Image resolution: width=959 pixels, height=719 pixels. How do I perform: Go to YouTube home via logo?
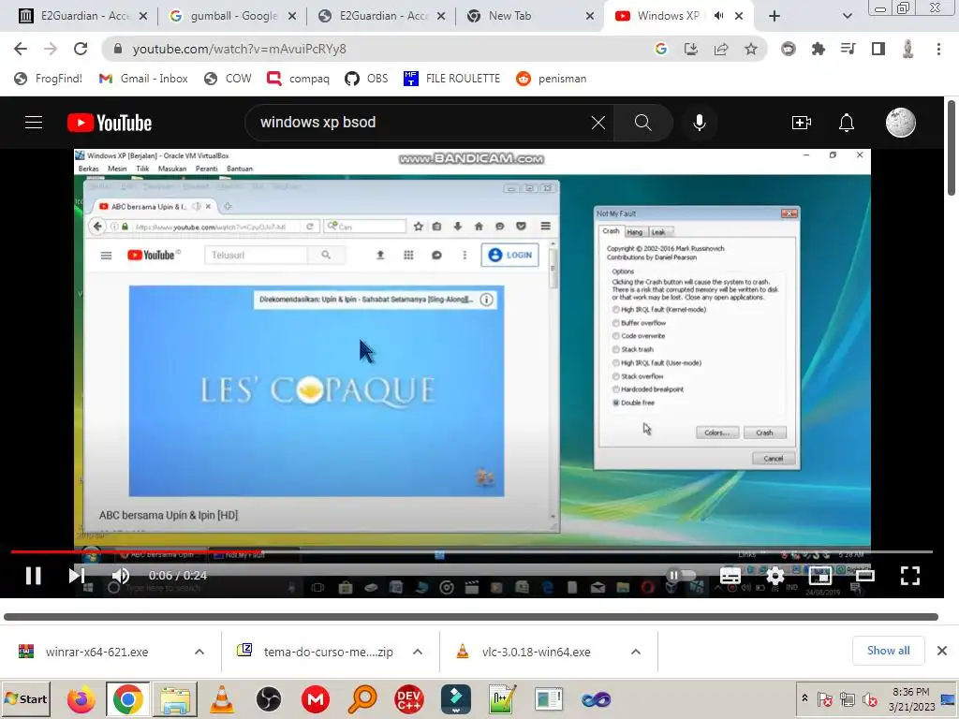(110, 123)
